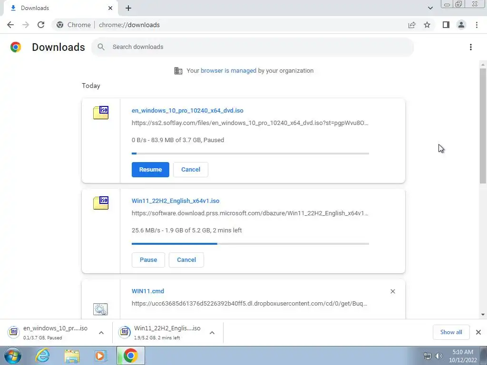Image resolution: width=487 pixels, height=365 pixels.
Task: Open en_windows_10_pro_10240_x64_dvd.iso link
Action: pyautogui.click(x=187, y=110)
